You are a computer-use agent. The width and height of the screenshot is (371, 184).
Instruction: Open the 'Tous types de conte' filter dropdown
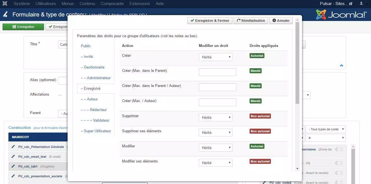[326, 129]
